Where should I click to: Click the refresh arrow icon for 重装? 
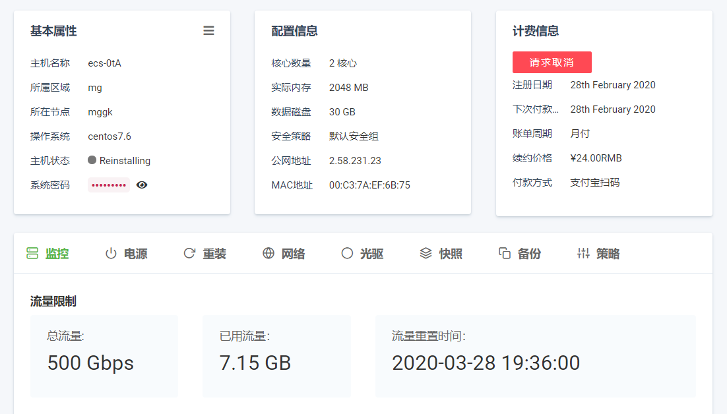[x=189, y=254]
